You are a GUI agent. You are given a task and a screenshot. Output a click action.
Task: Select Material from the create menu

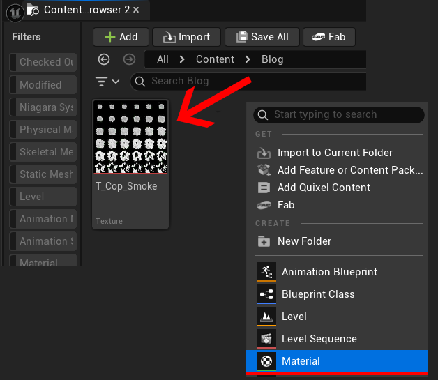pyautogui.click(x=301, y=361)
